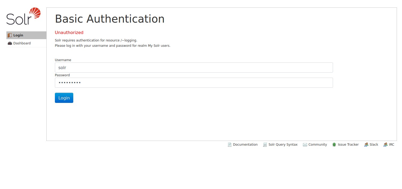
Task: Click the Dashboard gauge icon in sidebar
Action: point(10,43)
